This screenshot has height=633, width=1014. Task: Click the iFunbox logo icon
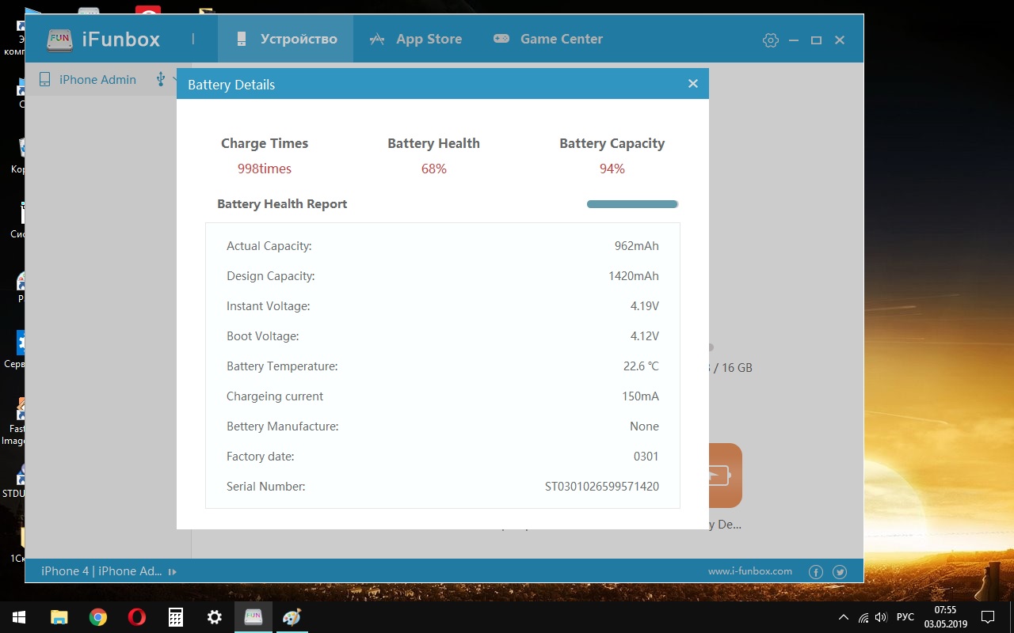tap(60, 39)
